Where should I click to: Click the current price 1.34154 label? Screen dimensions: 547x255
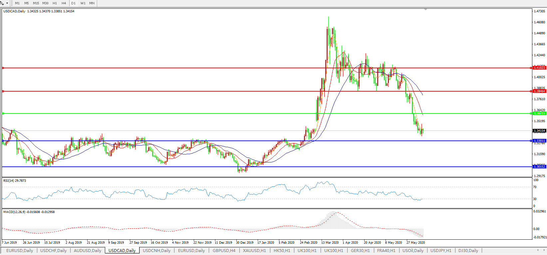(539, 131)
